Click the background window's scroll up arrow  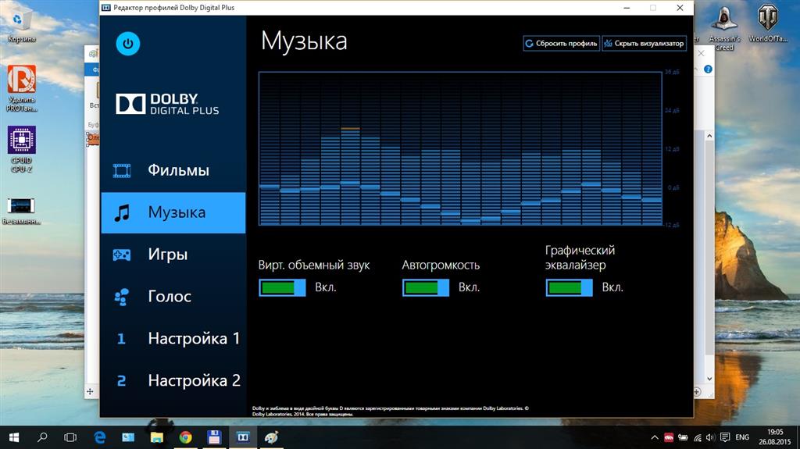point(709,136)
